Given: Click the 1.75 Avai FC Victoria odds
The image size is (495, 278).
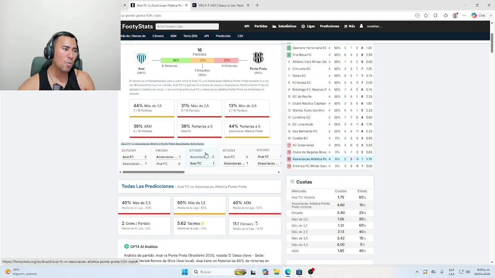Looking at the screenshot, I should pos(340,197).
